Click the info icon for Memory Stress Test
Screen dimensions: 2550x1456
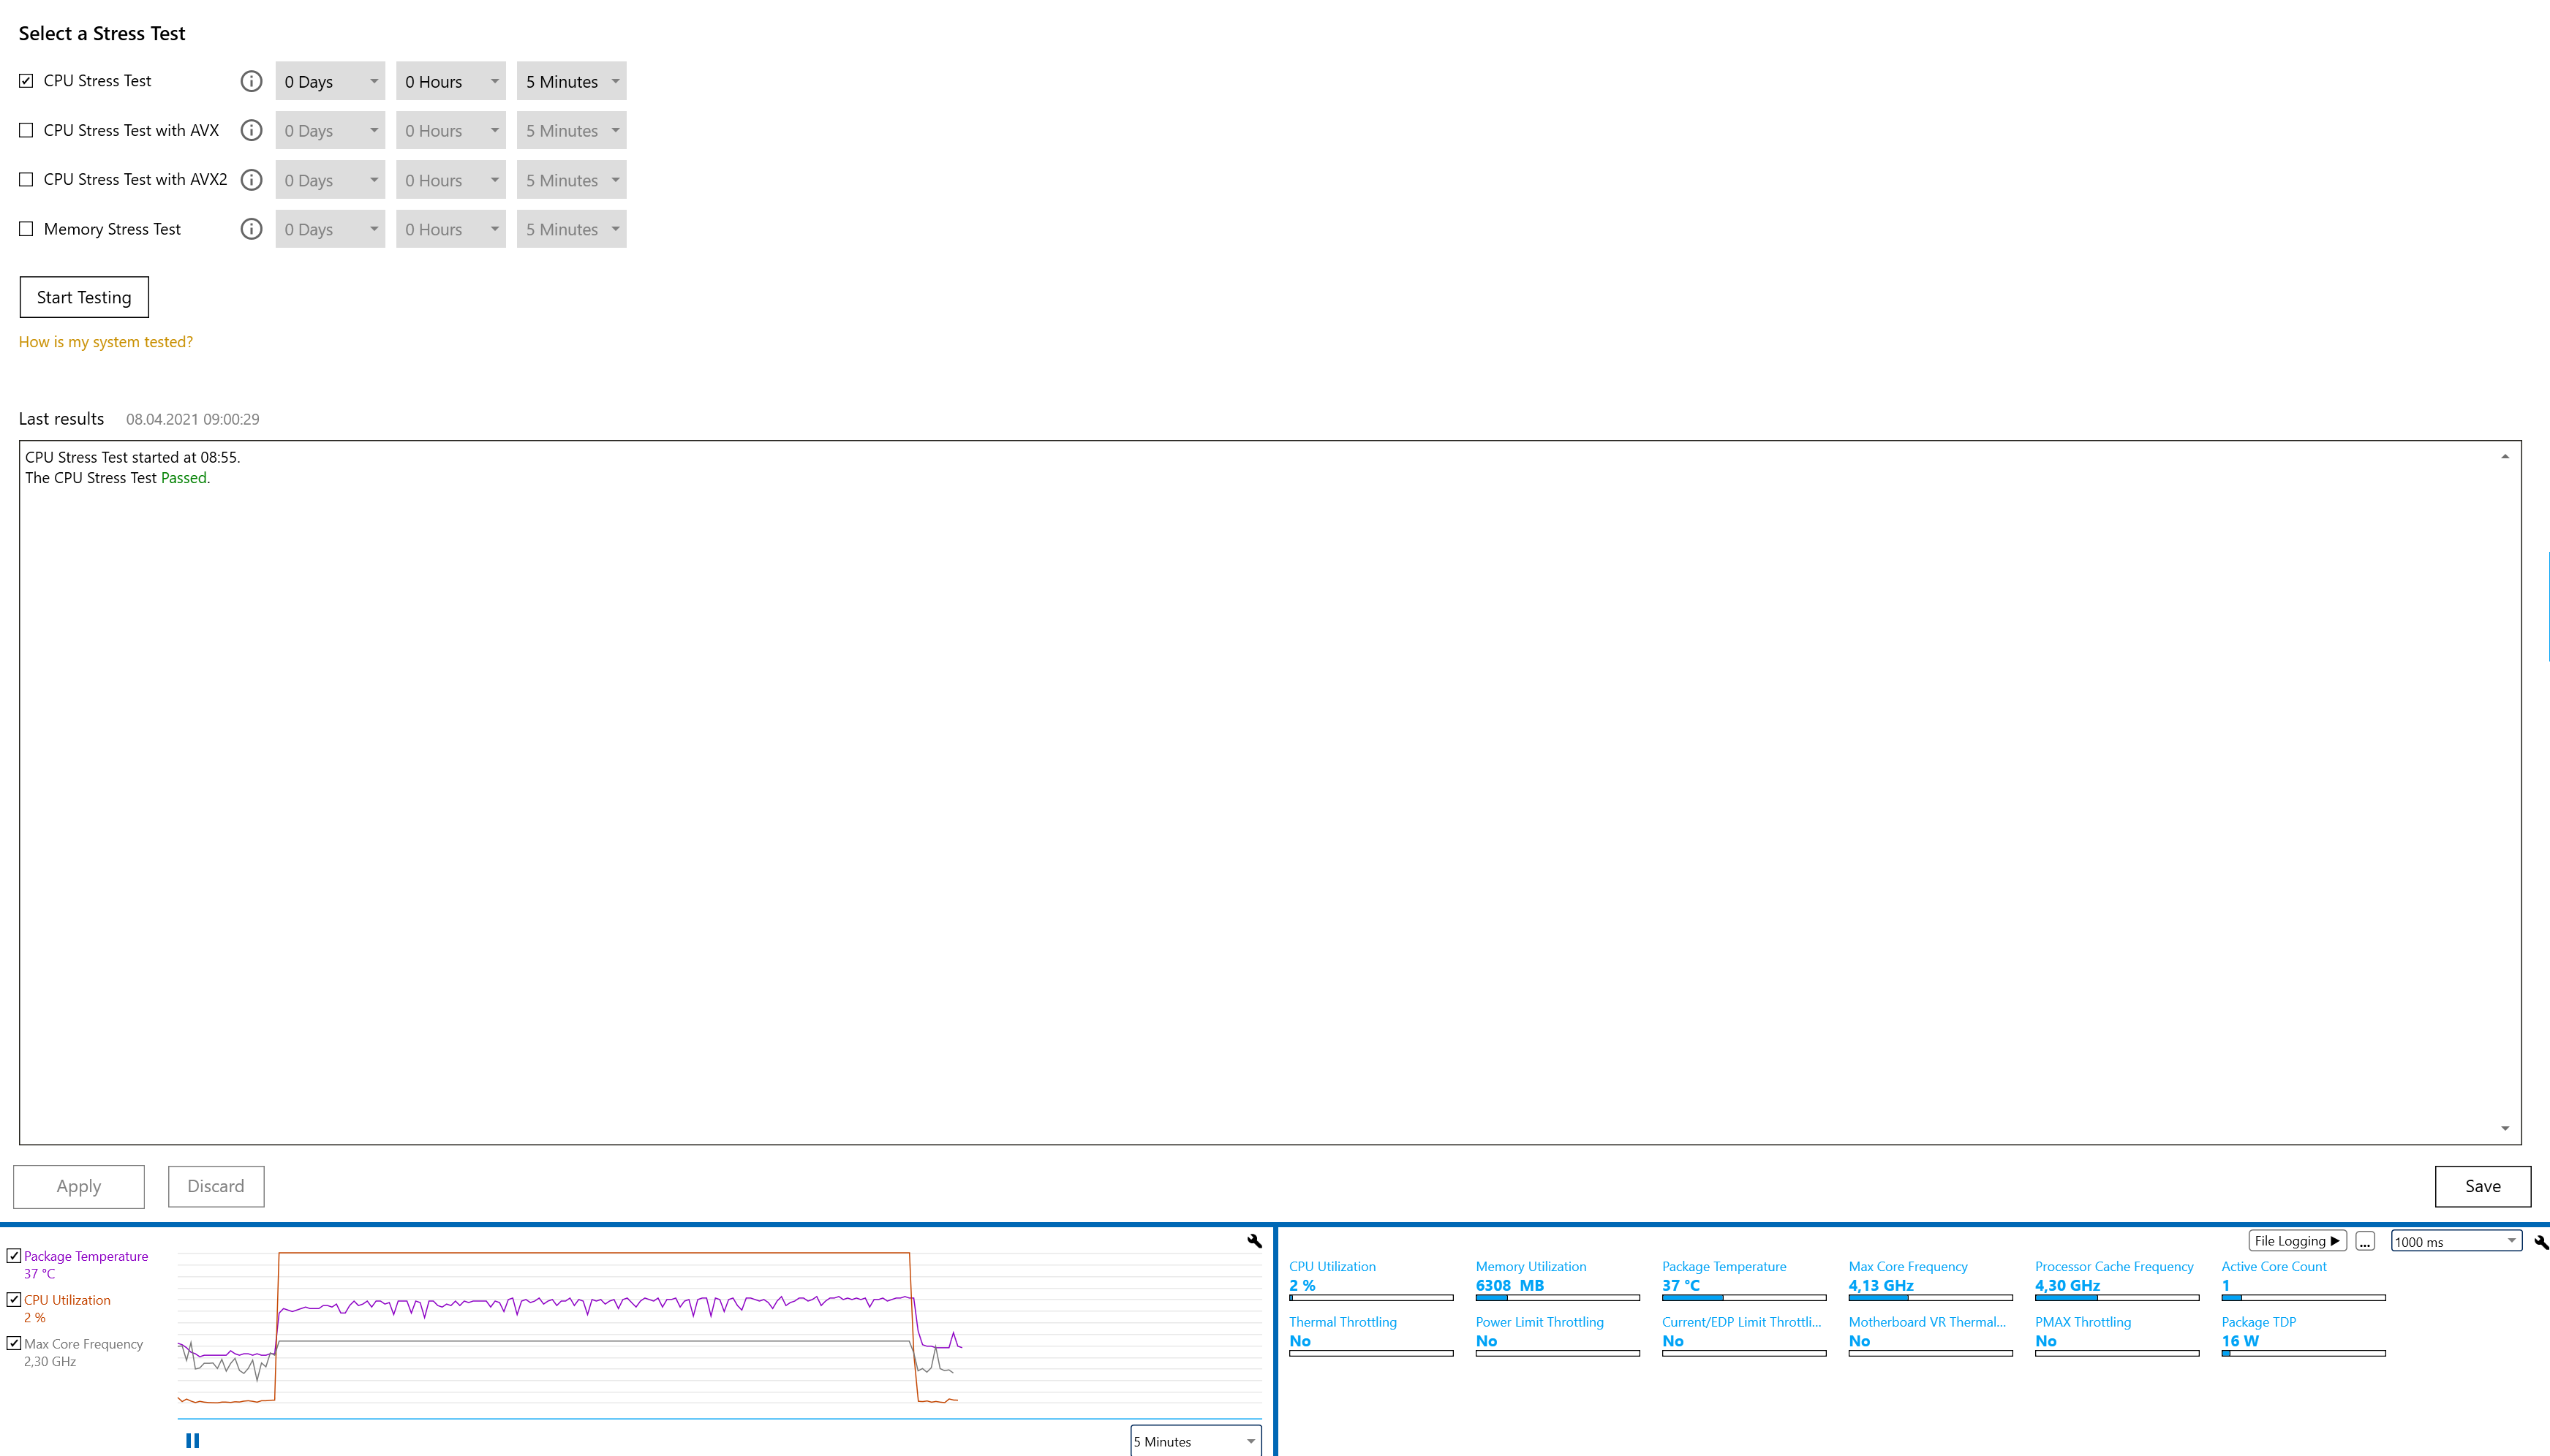point(251,229)
